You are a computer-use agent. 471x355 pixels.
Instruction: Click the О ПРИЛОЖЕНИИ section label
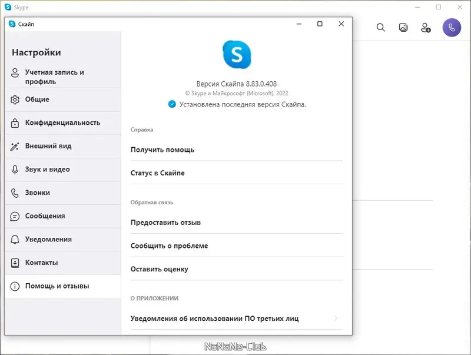pos(154,298)
